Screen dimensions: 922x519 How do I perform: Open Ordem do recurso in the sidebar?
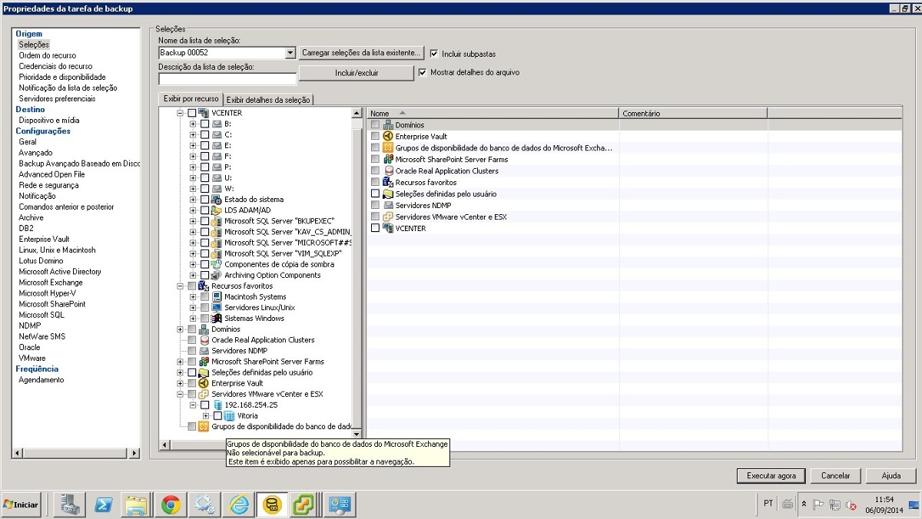coord(48,55)
